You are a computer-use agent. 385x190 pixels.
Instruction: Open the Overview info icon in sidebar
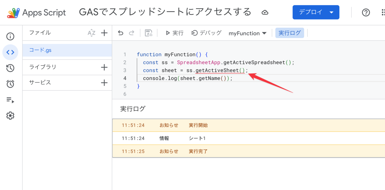pos(10,37)
